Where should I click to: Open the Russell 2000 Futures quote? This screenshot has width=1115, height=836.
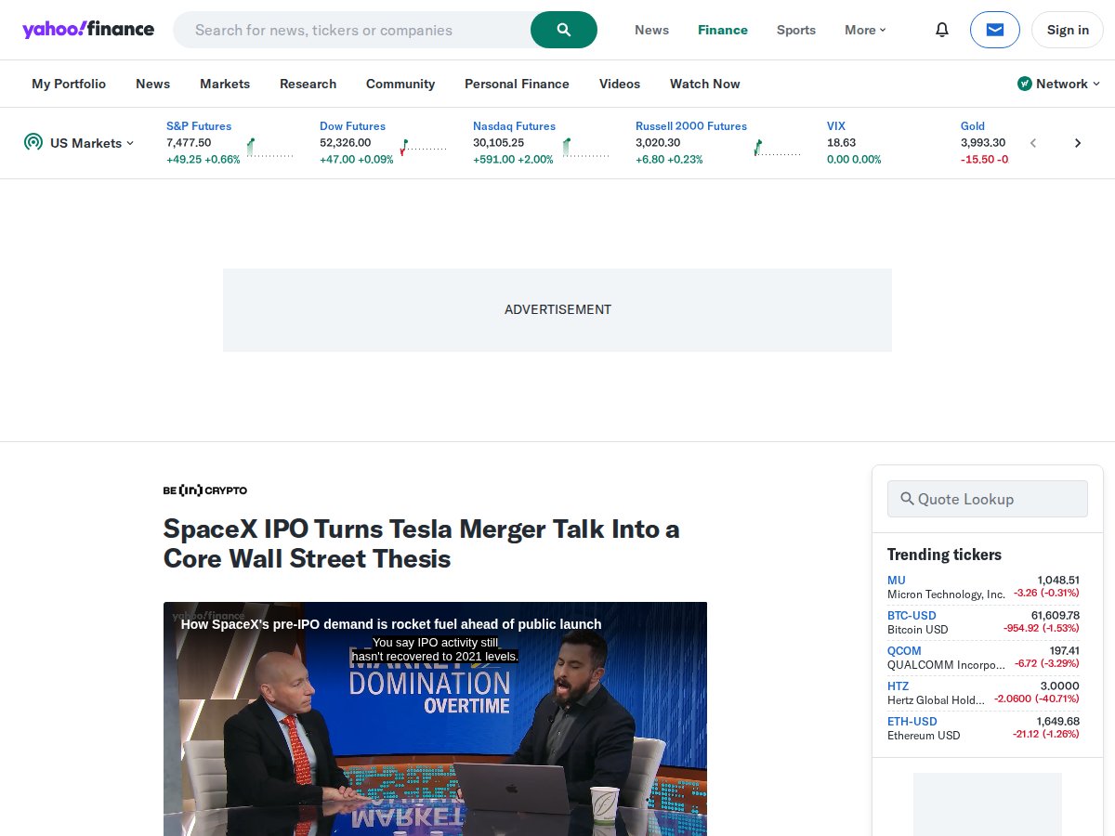pyautogui.click(x=691, y=126)
